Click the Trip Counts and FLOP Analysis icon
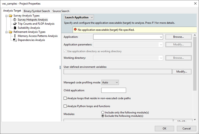 [15, 24]
